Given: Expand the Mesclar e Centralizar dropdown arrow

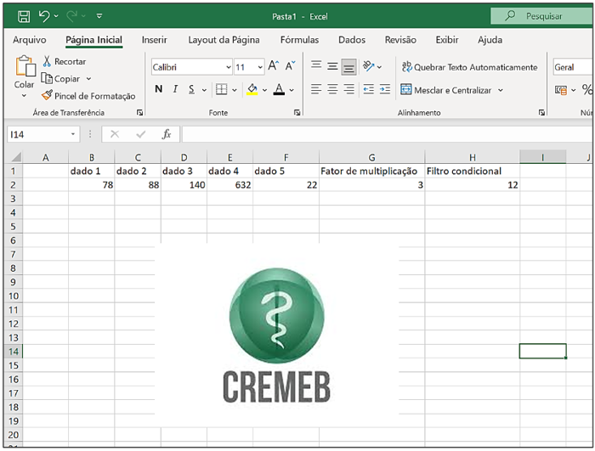Looking at the screenshot, I should 501,90.
